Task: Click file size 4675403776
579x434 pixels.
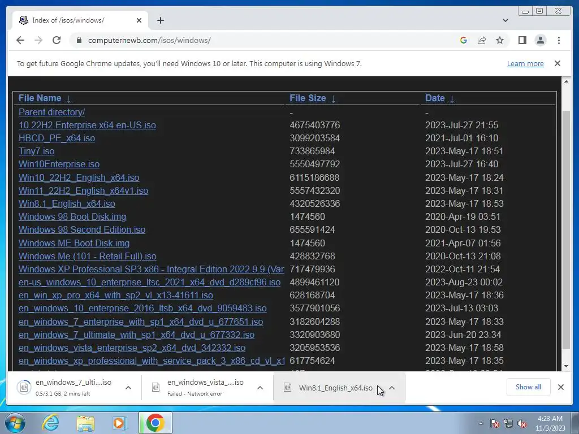Action: (314, 125)
